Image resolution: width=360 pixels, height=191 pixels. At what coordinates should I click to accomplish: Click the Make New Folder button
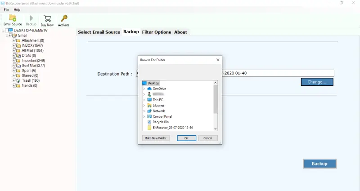pos(156,138)
